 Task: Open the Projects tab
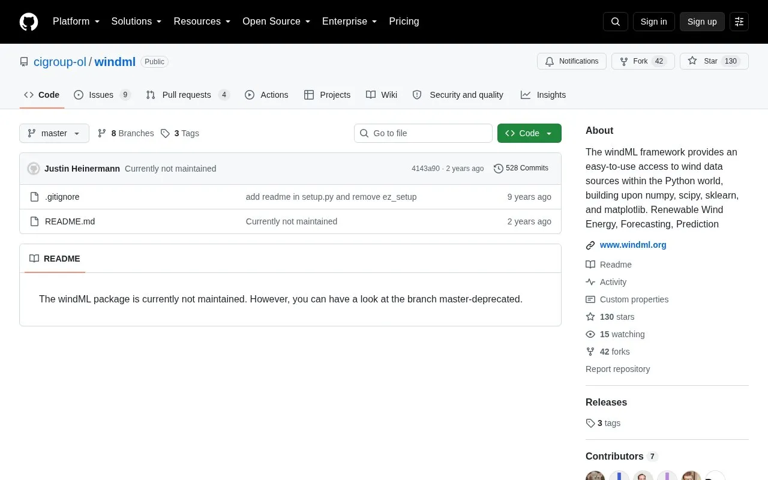coord(327,95)
